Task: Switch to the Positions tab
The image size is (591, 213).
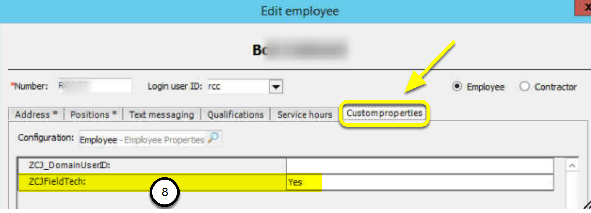Action: 93,114
